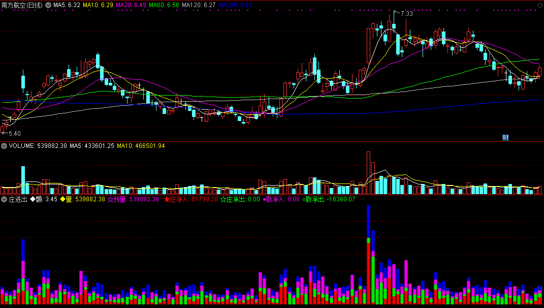Select the magenta MA20: 6.49 label

click(x=131, y=5)
